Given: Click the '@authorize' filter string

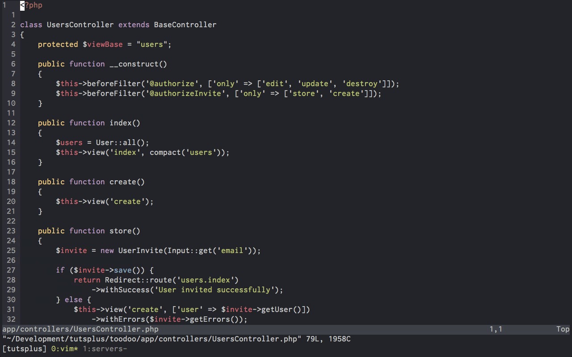Looking at the screenshot, I should (172, 84).
